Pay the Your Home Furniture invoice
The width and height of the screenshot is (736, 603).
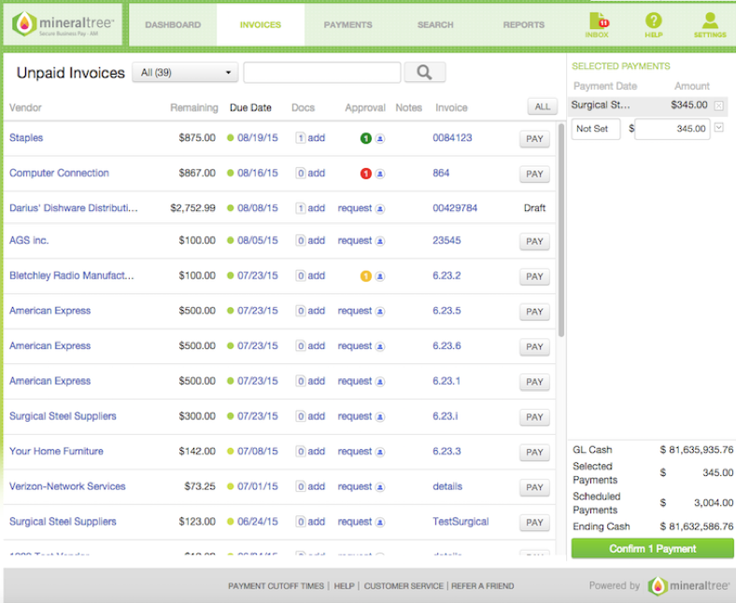534,453
